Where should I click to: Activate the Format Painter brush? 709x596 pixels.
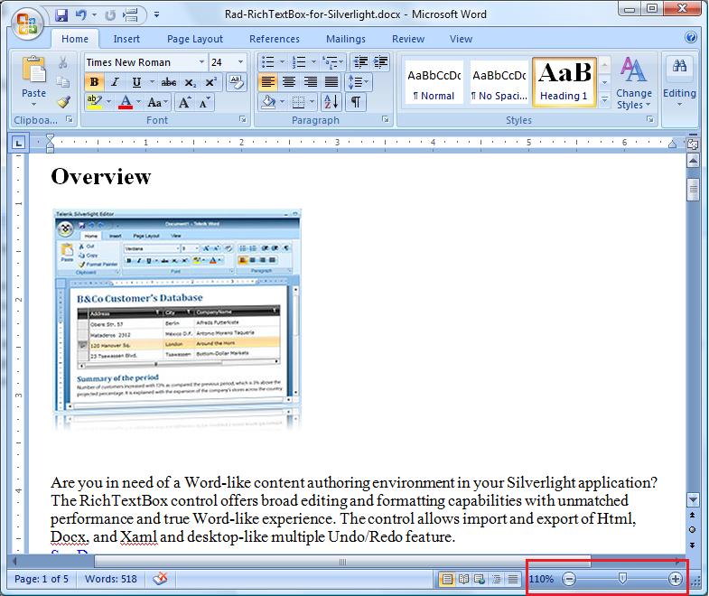pyautogui.click(x=63, y=102)
